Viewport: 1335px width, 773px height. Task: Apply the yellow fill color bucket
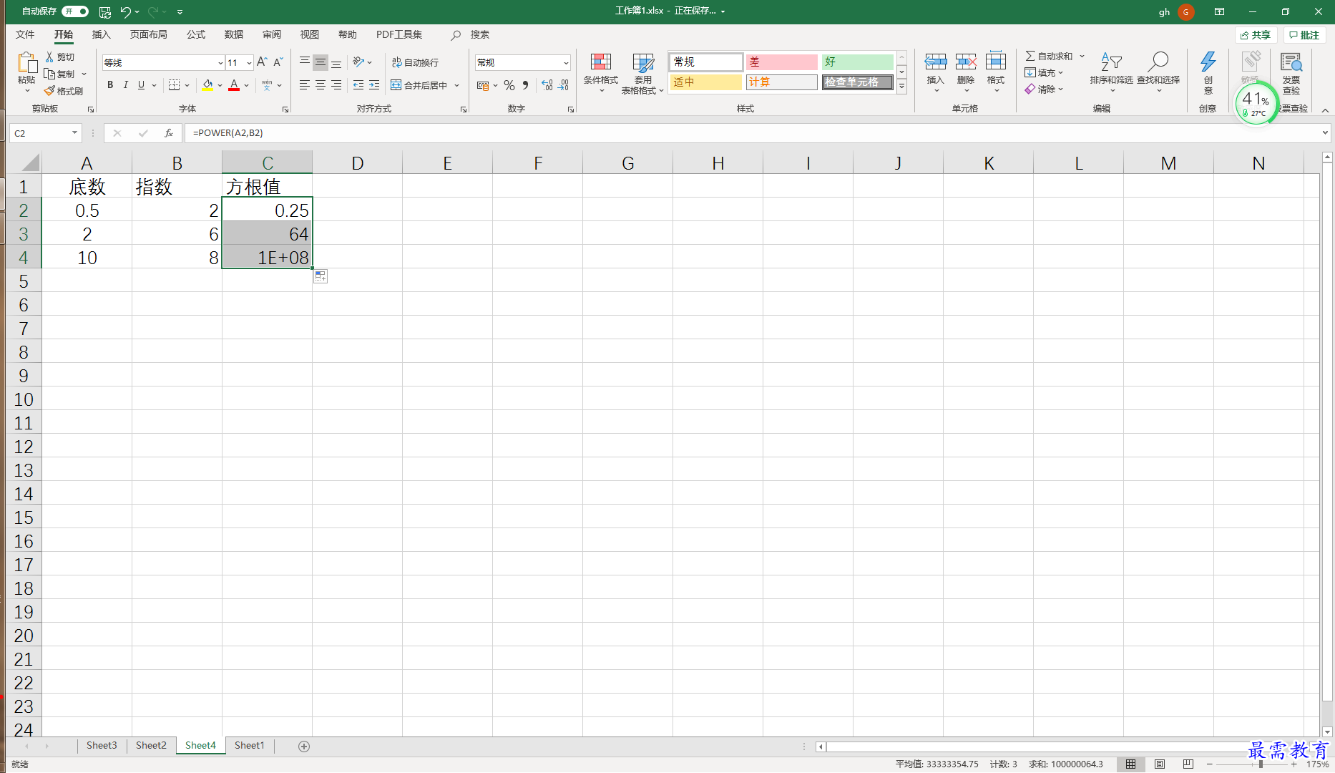(x=207, y=85)
